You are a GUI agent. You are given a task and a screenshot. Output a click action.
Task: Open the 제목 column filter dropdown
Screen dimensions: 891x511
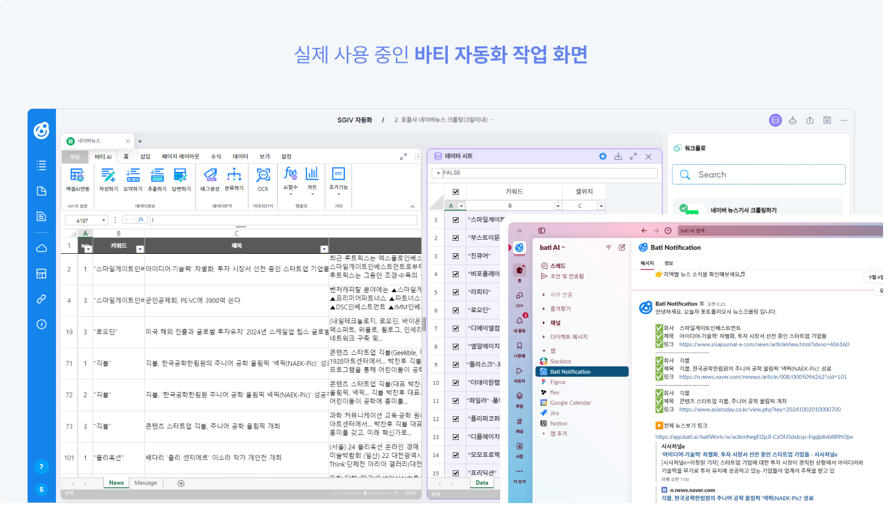(324, 249)
